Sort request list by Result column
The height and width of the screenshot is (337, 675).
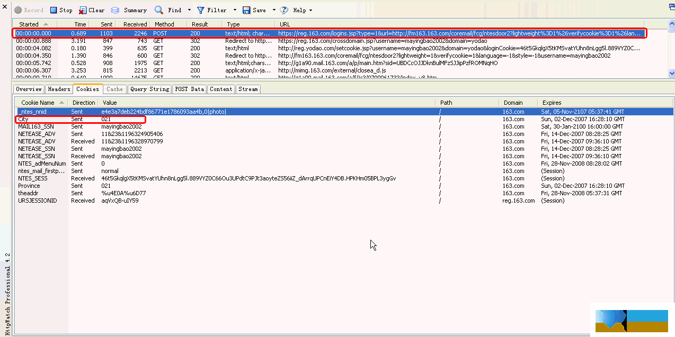point(204,24)
